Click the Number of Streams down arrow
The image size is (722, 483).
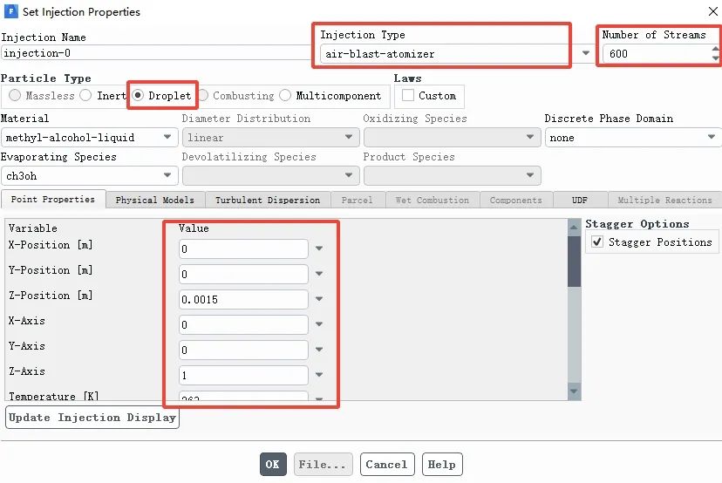pos(716,58)
